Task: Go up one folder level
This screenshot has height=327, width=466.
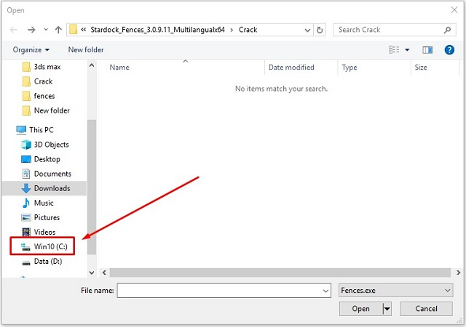Action: coord(58,30)
